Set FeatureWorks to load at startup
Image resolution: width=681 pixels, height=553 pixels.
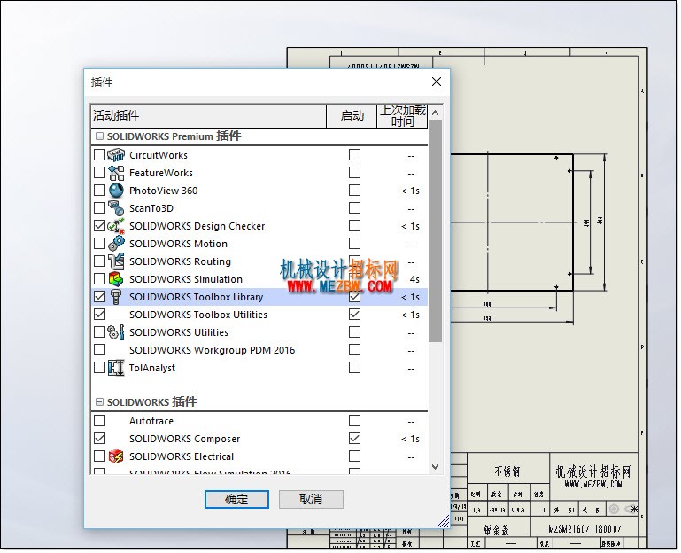[x=354, y=173]
